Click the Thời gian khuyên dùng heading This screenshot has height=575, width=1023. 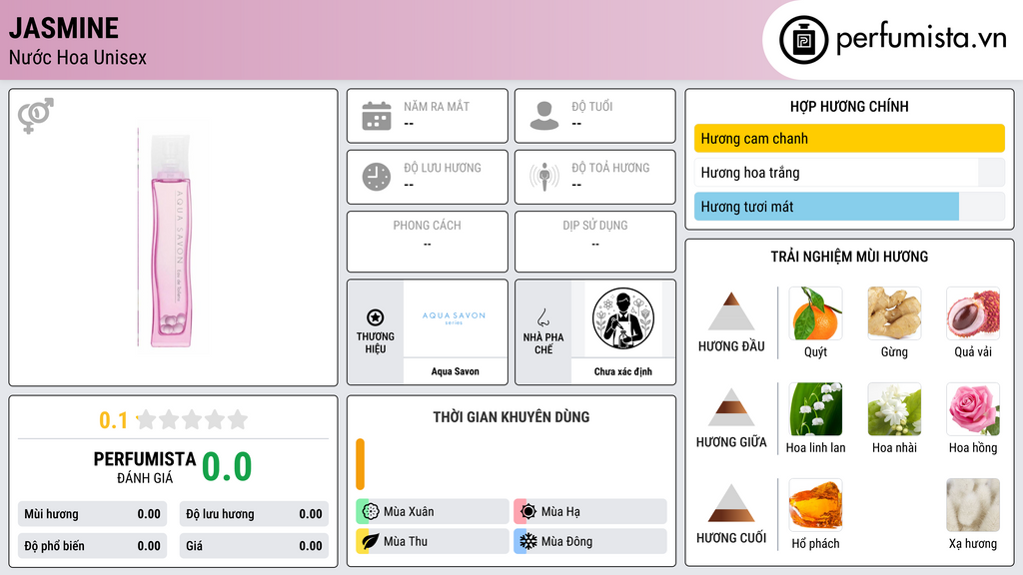pos(511,417)
